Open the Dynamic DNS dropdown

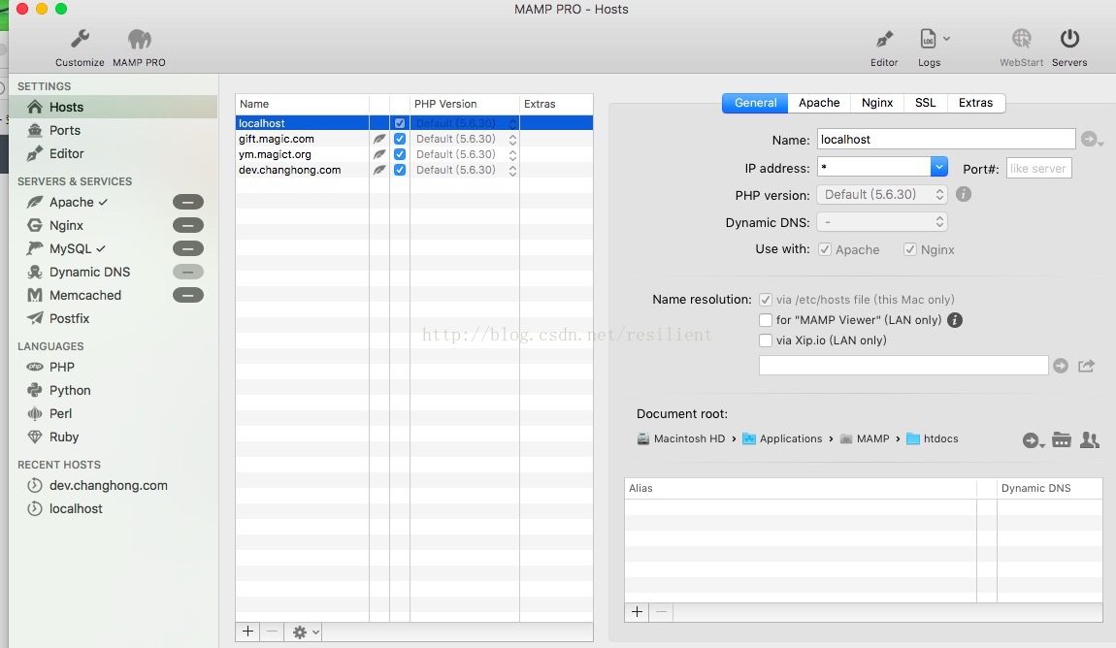coord(882,222)
